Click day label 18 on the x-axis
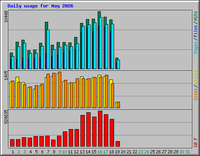This screenshot has width=200, height=156. tap(111, 152)
